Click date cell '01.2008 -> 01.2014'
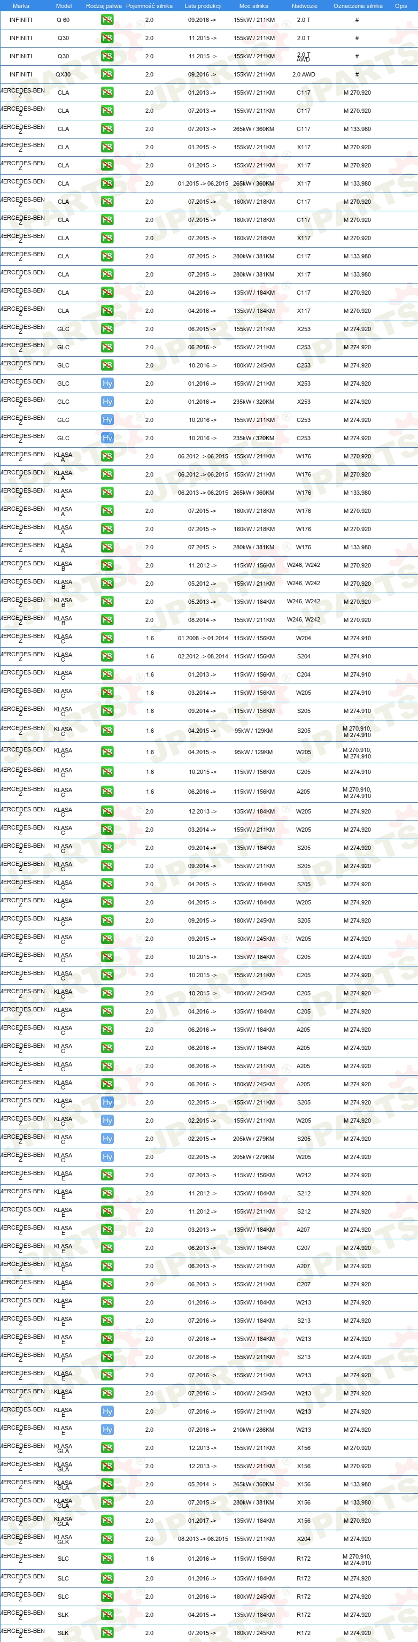This screenshot has height=1642, width=418. [x=203, y=638]
